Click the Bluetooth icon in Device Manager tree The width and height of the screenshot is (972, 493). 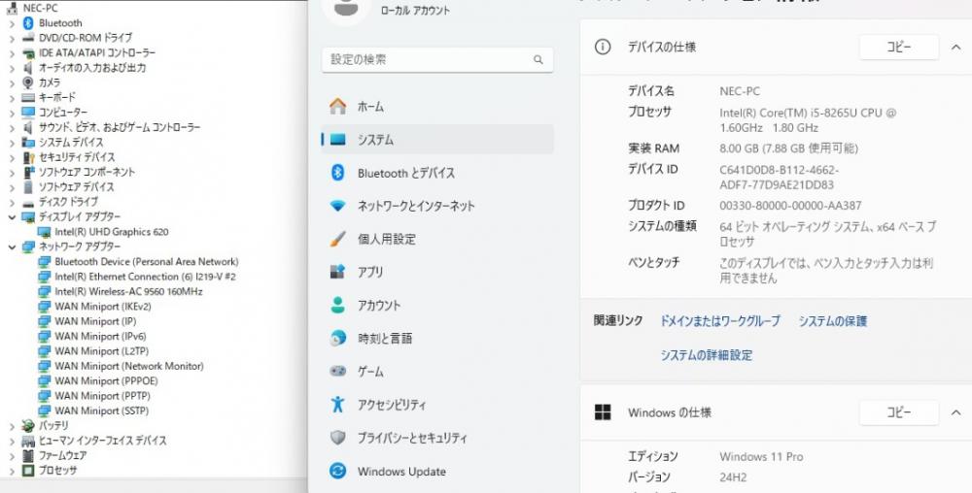pos(28,23)
